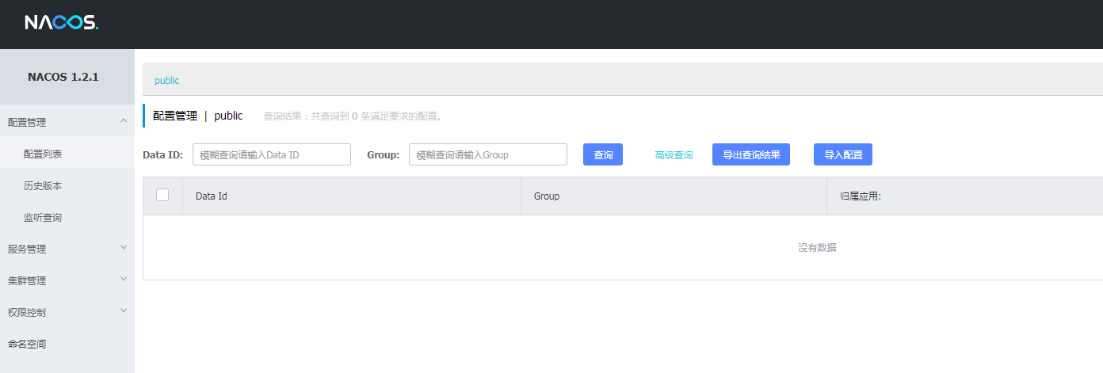Focus the Group search field
This screenshot has width=1103, height=373.
tap(488, 154)
